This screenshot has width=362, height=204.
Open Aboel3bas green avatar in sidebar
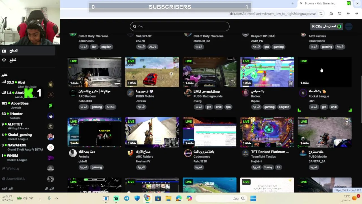51,105
